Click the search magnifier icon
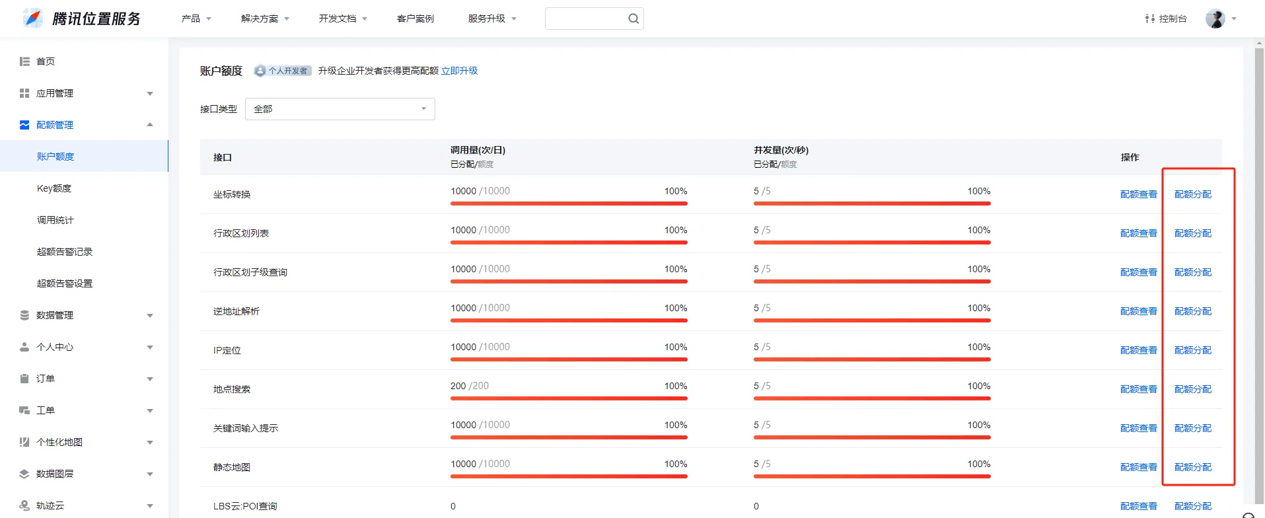 633,18
